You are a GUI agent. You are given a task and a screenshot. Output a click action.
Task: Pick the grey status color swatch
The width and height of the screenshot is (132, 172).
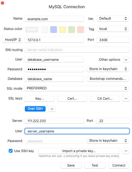44,29
